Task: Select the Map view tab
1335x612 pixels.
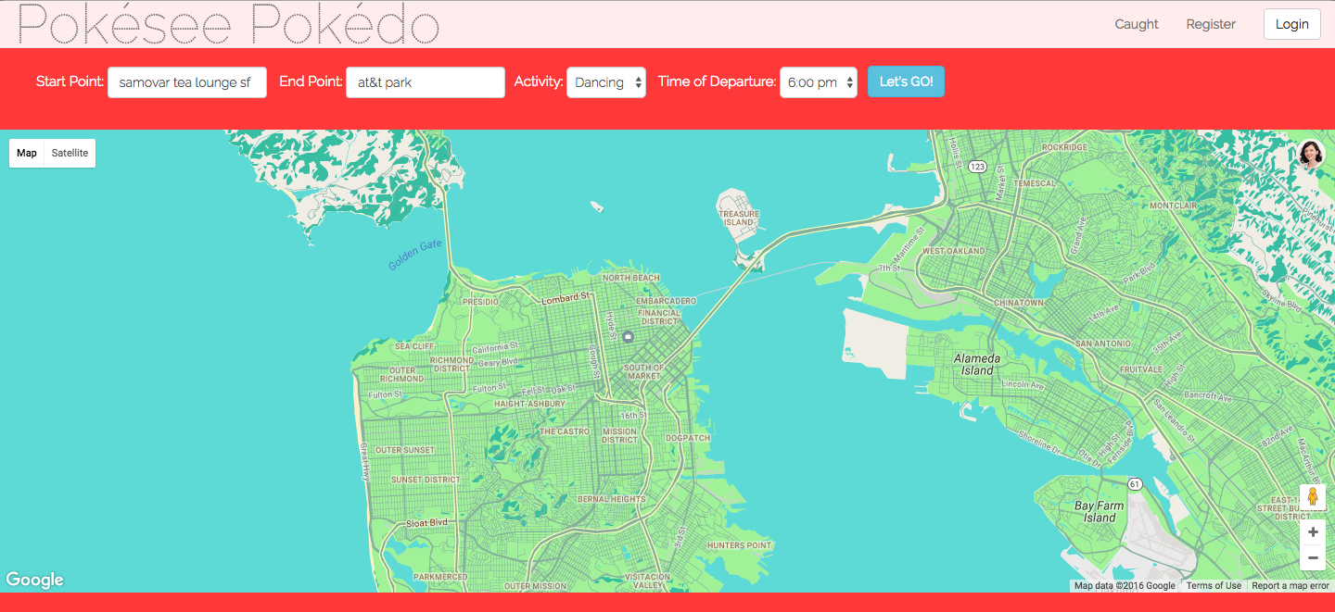Action: (x=27, y=153)
